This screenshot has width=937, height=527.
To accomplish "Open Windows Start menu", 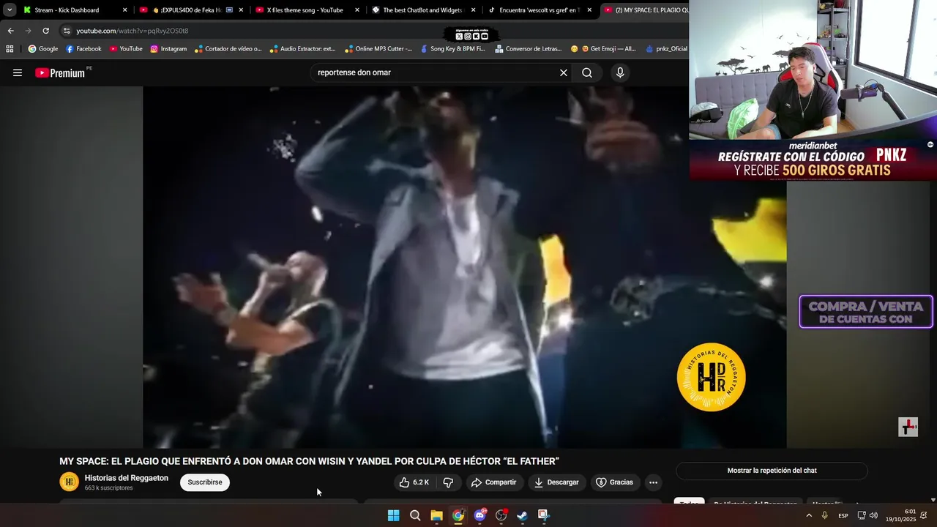I will point(393,515).
